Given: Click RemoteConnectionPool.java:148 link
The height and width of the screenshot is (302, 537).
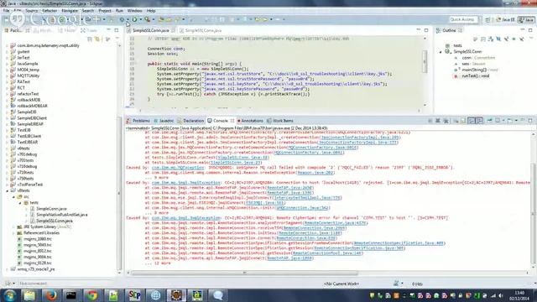Looking at the screenshot, I should click(327, 253).
